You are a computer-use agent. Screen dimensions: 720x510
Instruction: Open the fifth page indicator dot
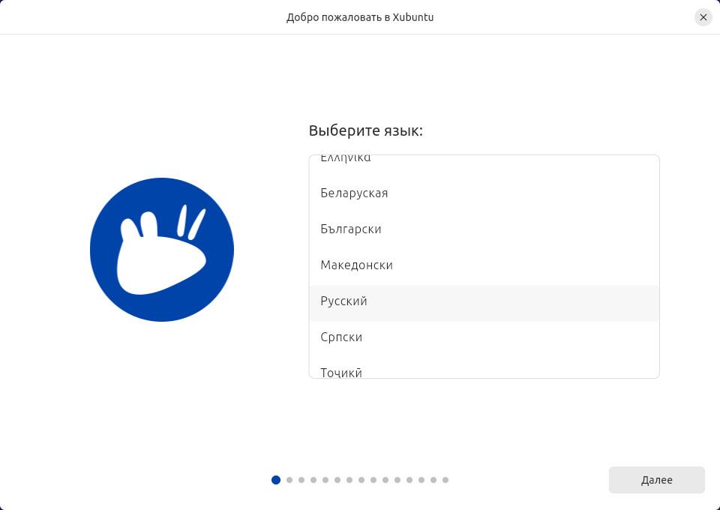(325, 480)
